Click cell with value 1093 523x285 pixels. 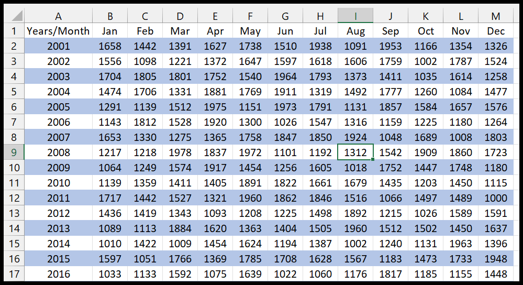pyautogui.click(x=215, y=213)
